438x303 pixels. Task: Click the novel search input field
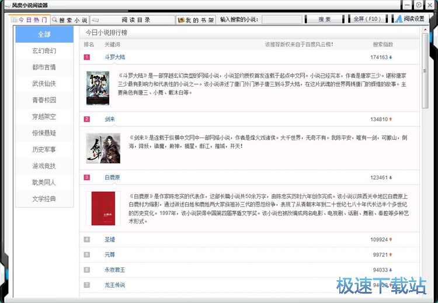coord(282,19)
